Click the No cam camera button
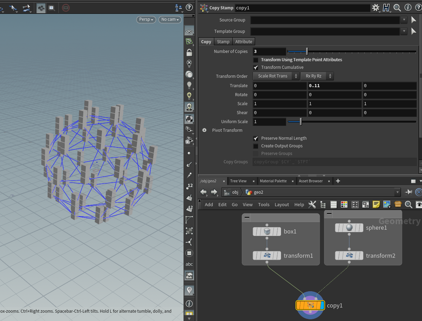 170,19
